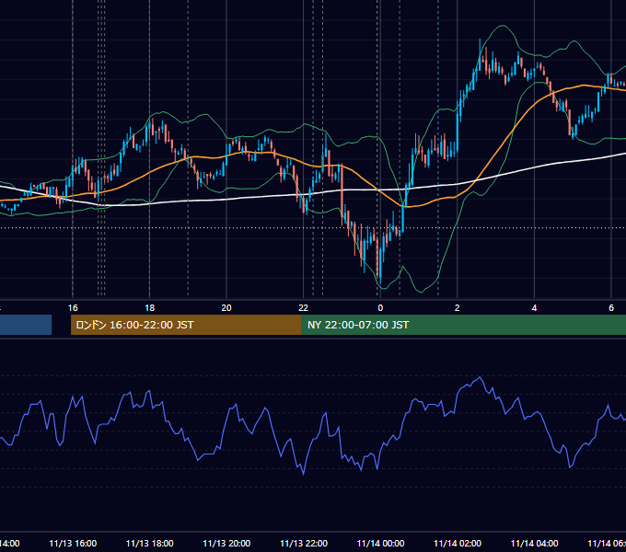Click hour label 6 on the upper chart axis

611,308
